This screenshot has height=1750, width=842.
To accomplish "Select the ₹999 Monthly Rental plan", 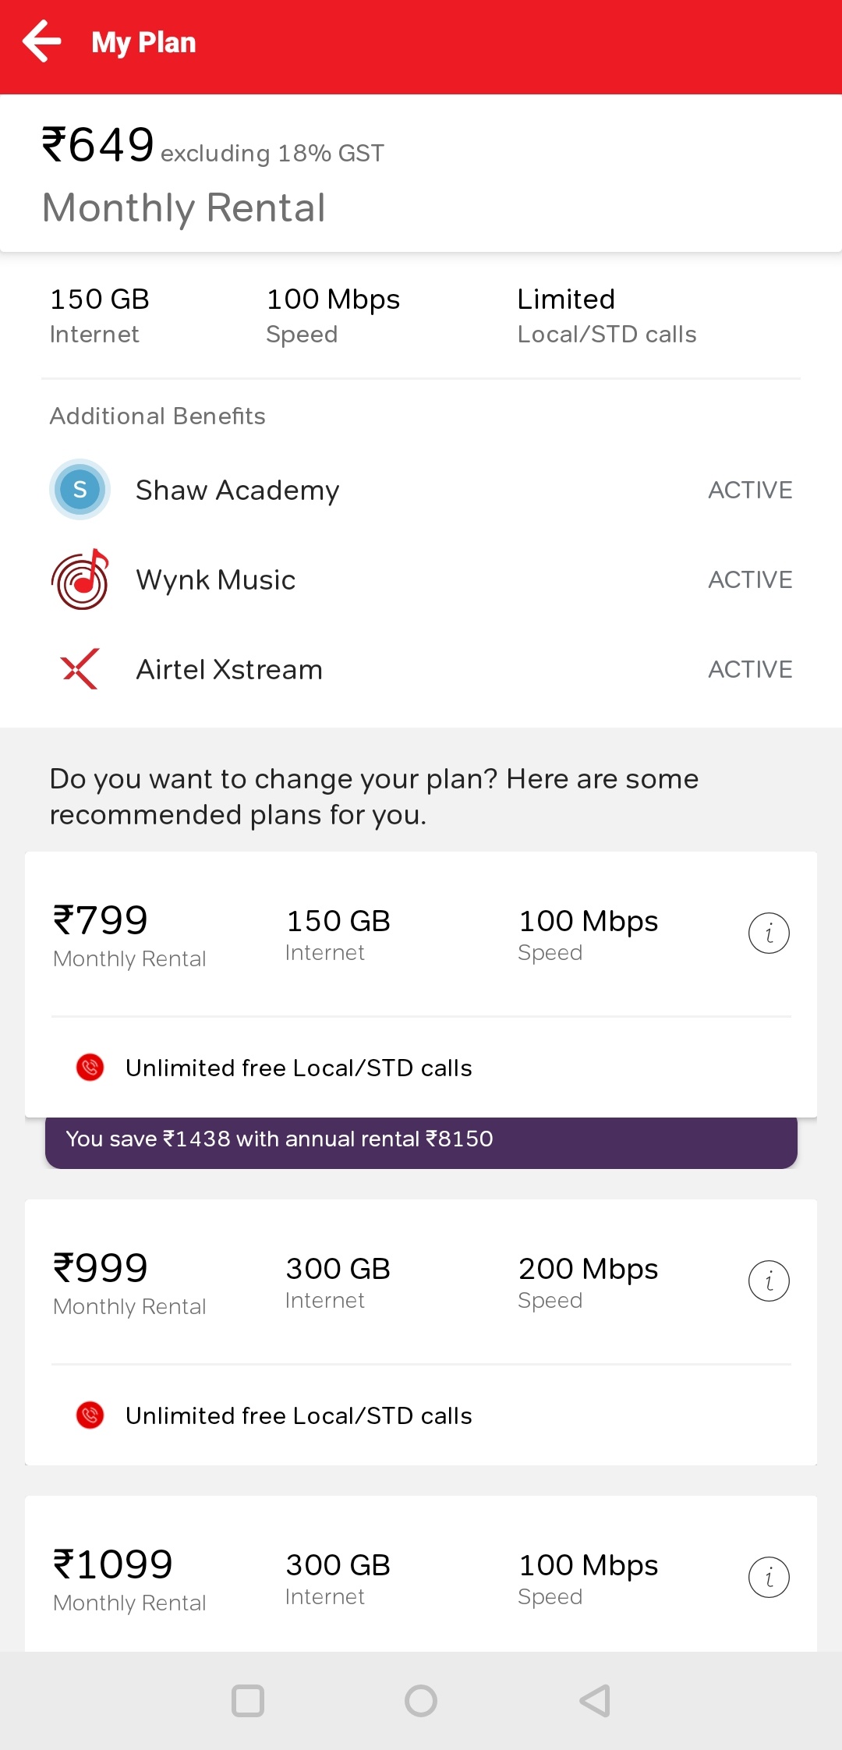I will tap(129, 1283).
